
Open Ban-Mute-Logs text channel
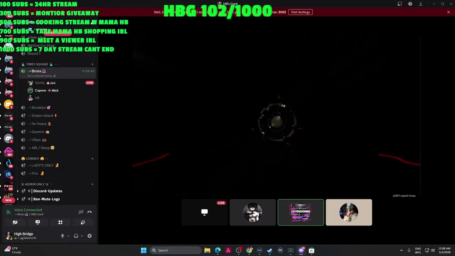58,199
